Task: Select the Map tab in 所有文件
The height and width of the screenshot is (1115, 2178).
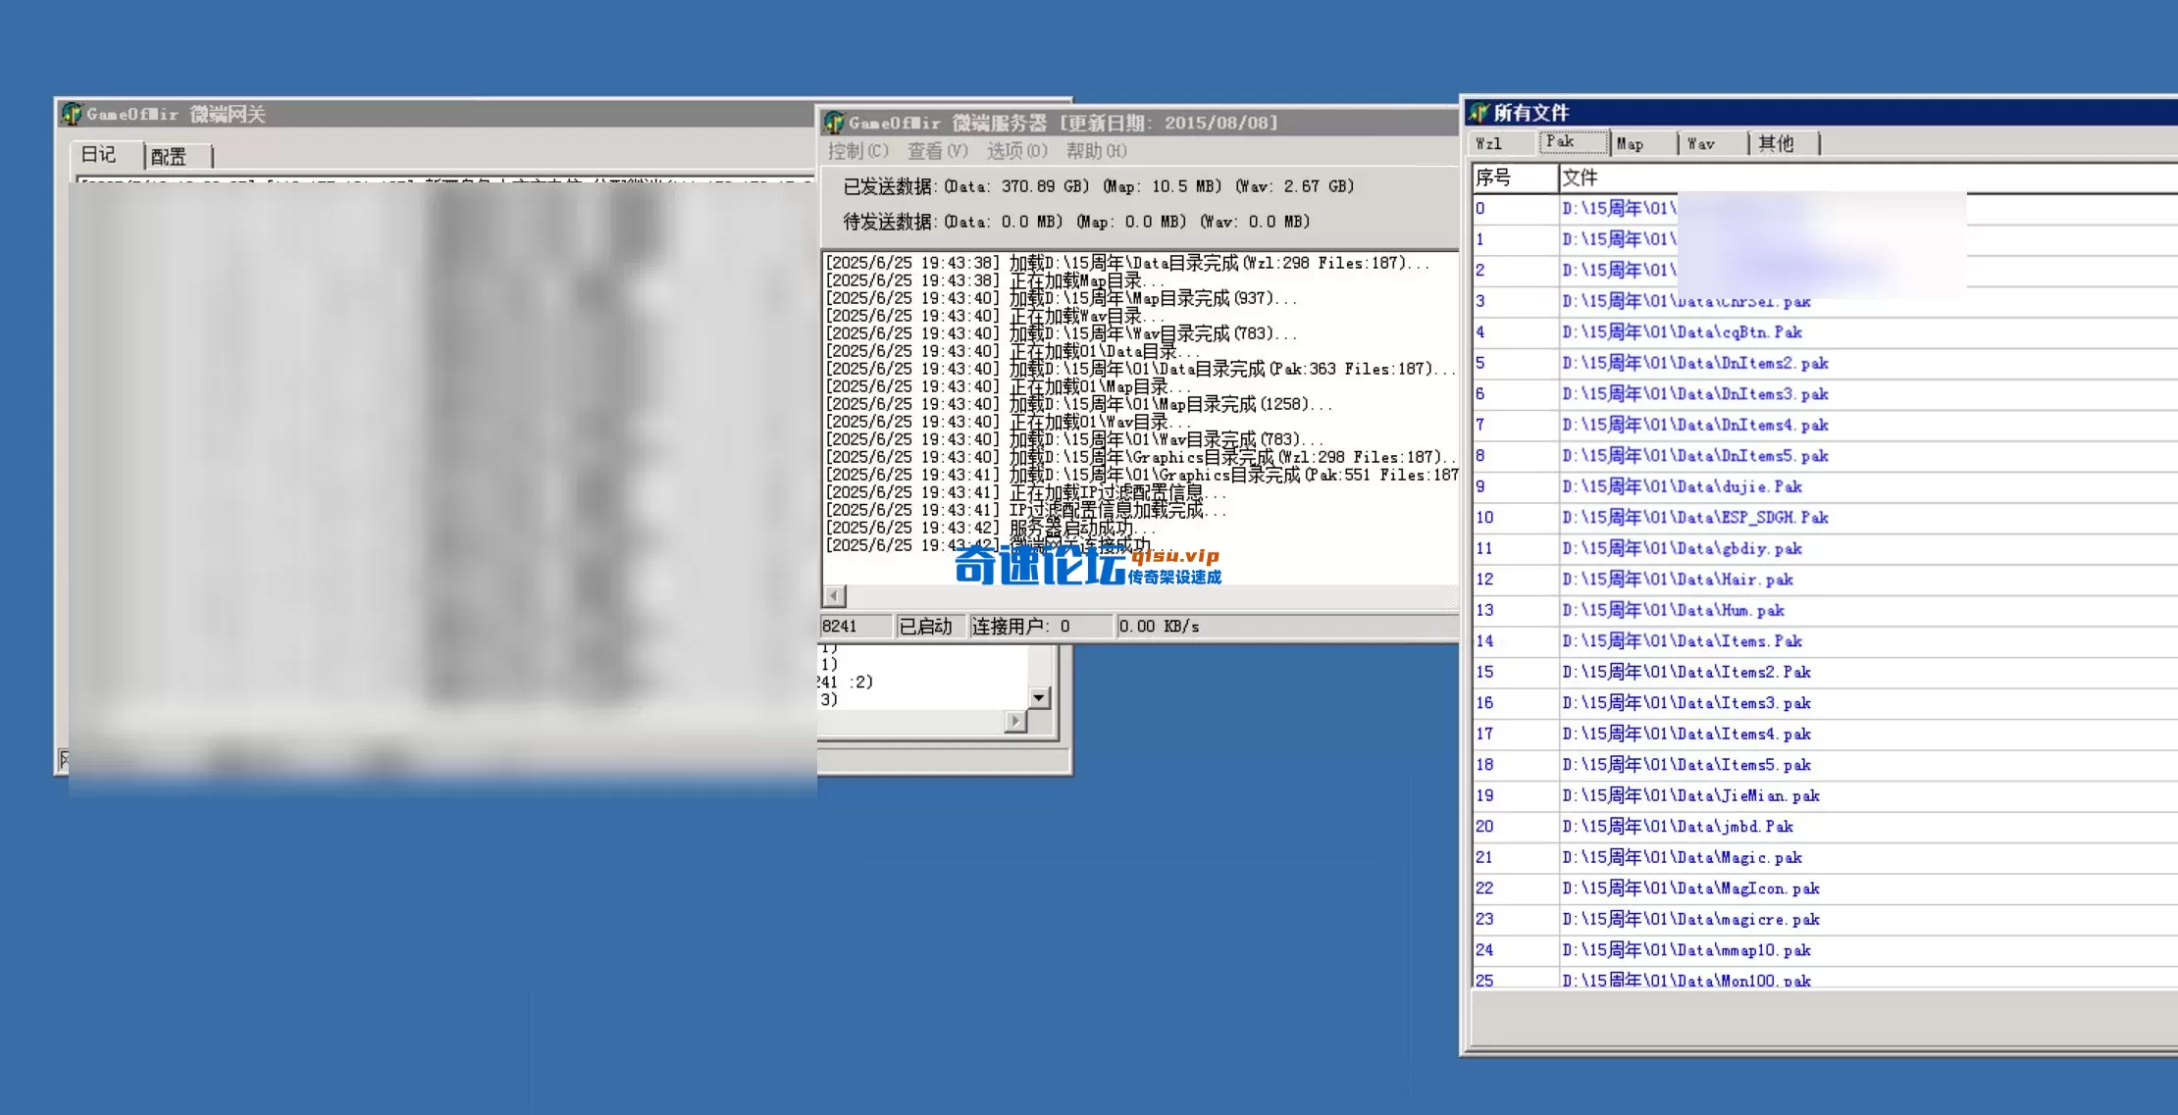Action: click(1631, 143)
